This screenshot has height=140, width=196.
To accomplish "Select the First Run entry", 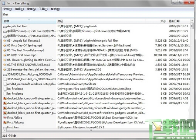I will coord(13,127).
